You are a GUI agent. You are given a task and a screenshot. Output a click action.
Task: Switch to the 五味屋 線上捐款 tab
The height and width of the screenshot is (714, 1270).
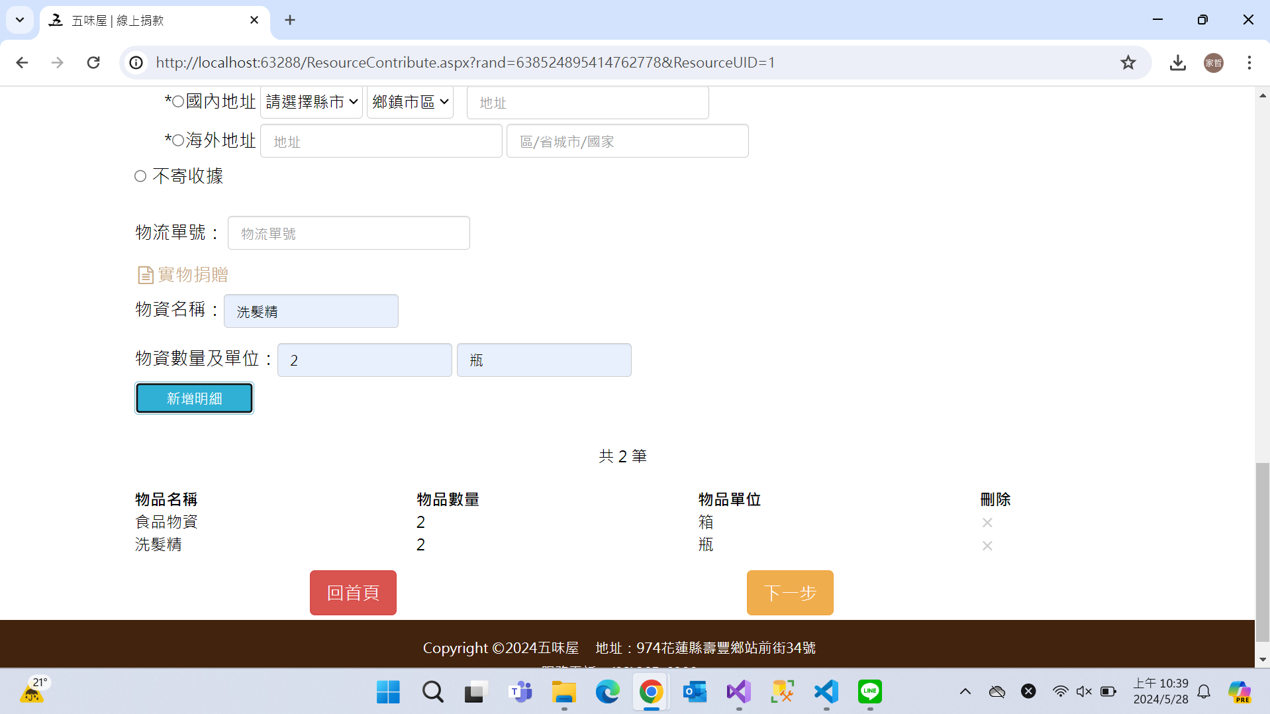[152, 21]
